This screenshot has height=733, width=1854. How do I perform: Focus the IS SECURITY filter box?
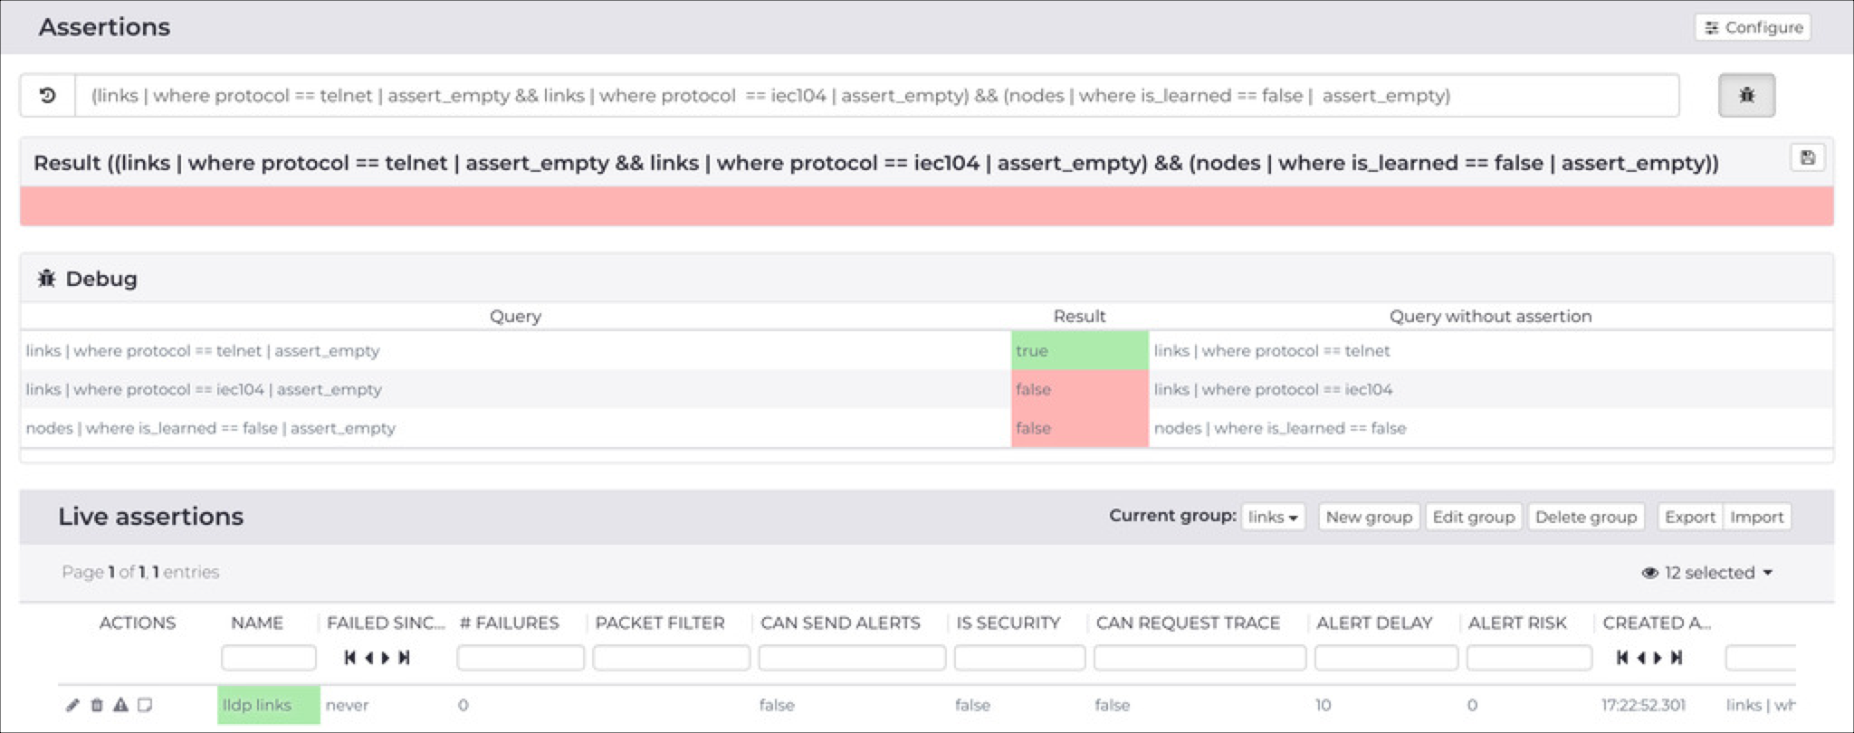[x=1019, y=658]
